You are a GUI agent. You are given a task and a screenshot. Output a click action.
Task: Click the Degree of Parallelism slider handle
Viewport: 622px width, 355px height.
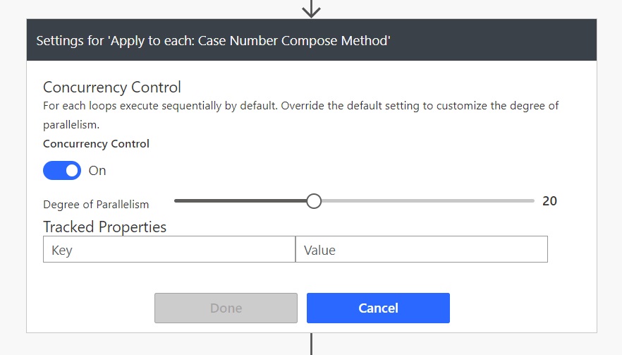[x=314, y=201]
